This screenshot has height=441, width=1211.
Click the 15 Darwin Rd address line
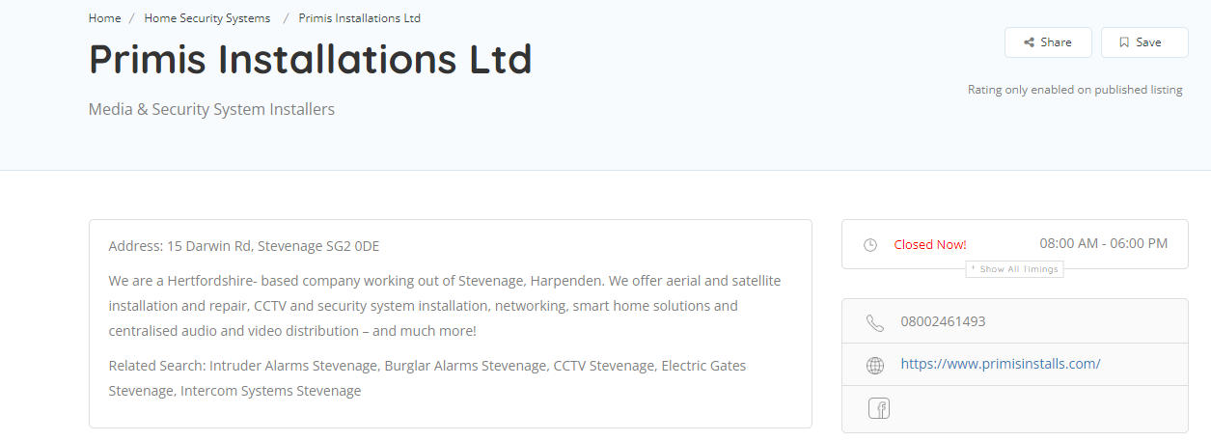click(244, 246)
